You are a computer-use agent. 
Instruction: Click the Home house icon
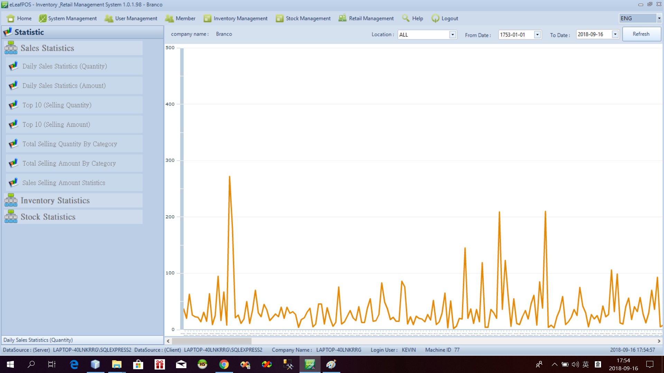[x=10, y=18]
